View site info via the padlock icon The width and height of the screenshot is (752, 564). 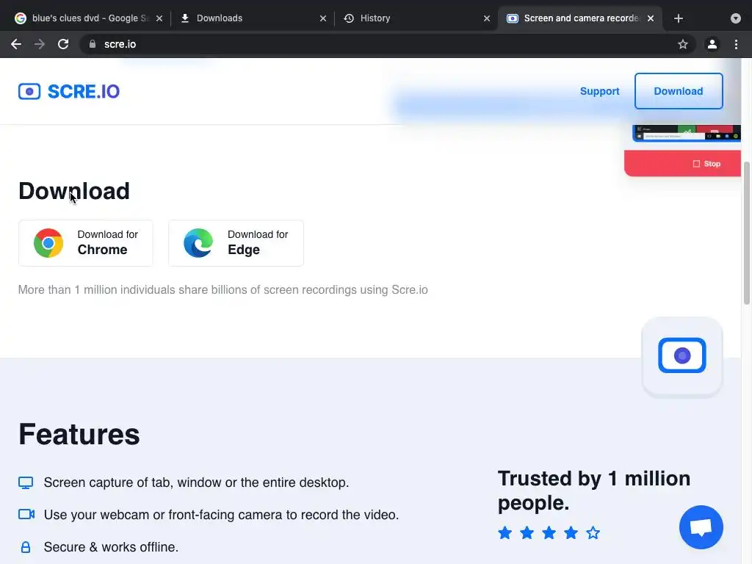coord(93,44)
